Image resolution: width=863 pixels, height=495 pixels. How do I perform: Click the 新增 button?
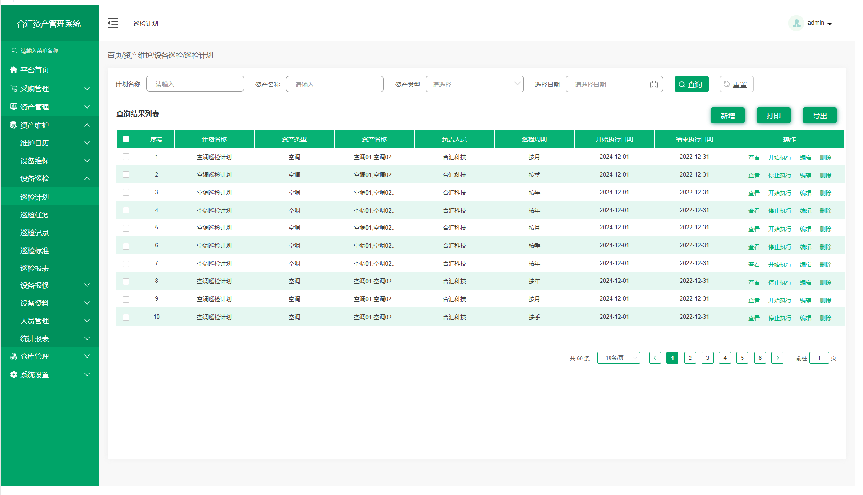coord(727,116)
